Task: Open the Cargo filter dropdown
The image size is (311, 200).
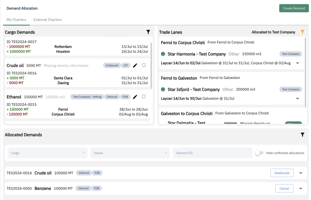Action: click(47, 153)
